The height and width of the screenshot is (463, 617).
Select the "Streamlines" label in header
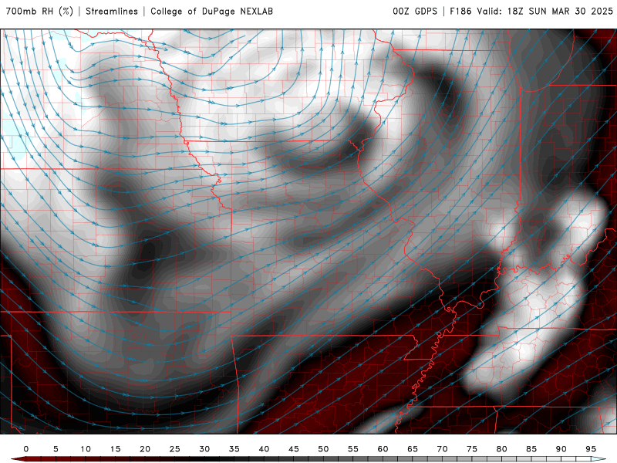click(x=112, y=12)
